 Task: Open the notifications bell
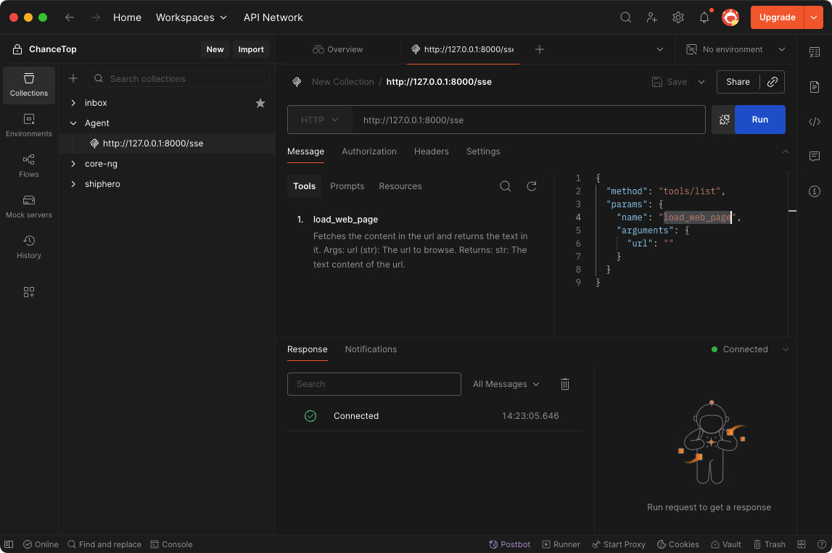704,17
